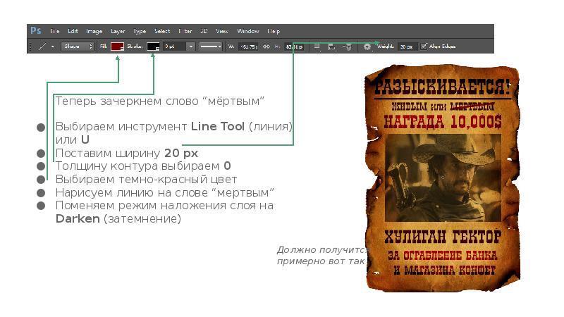
Task: Open the Image menu
Action: click(94, 31)
